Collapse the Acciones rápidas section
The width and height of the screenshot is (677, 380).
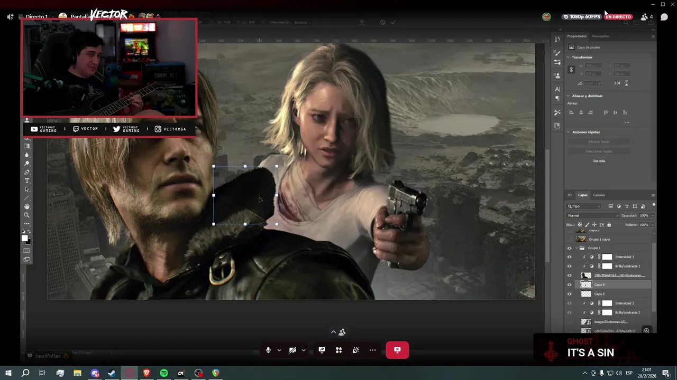pyautogui.click(x=569, y=132)
